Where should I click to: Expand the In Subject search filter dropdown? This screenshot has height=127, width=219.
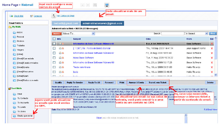coord(196,33)
